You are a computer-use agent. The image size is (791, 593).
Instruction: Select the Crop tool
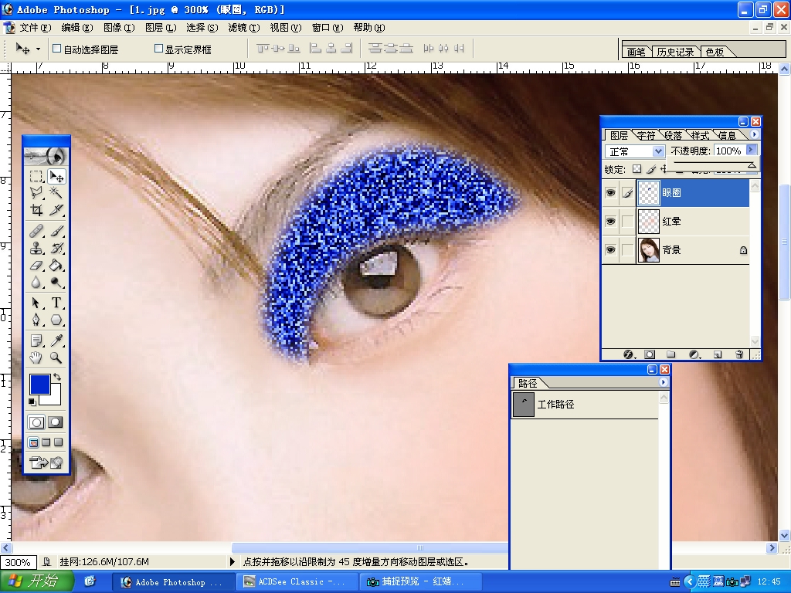tap(36, 210)
